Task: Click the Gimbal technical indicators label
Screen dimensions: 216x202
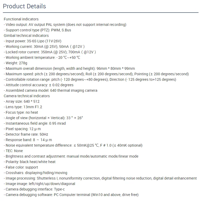Action: tap(26, 36)
